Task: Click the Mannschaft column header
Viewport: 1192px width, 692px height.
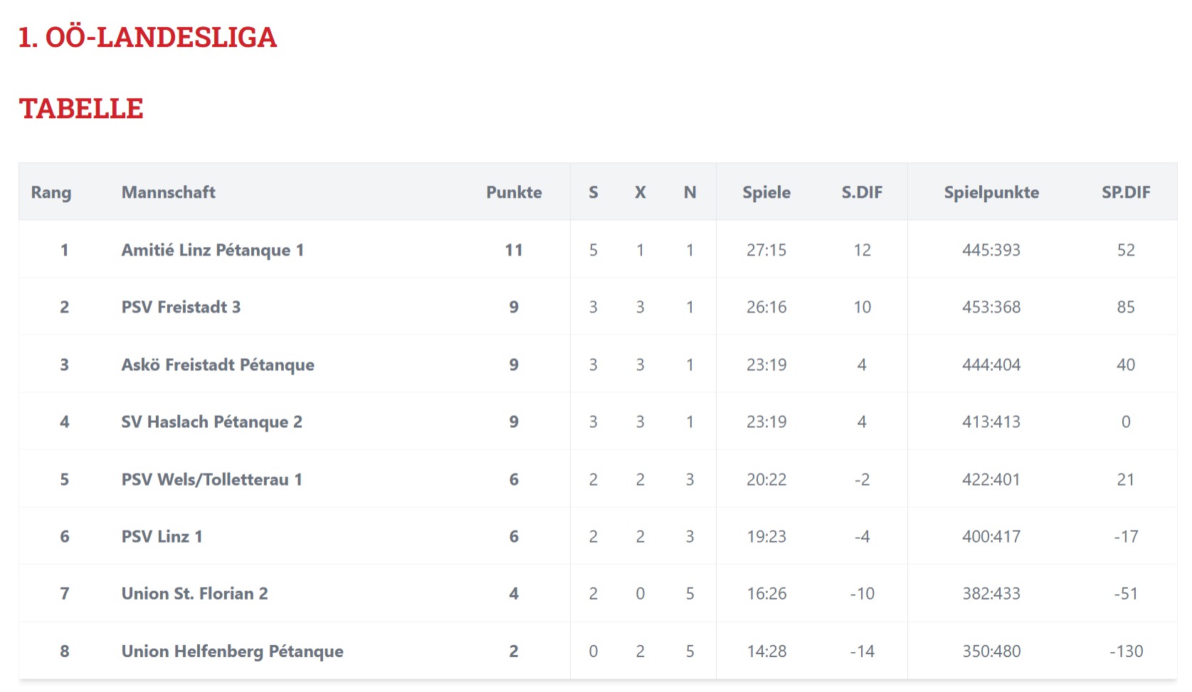Action: (x=168, y=192)
